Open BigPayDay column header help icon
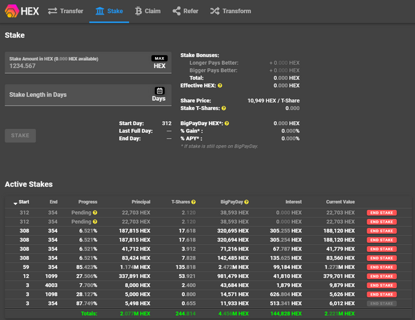 coord(246,202)
